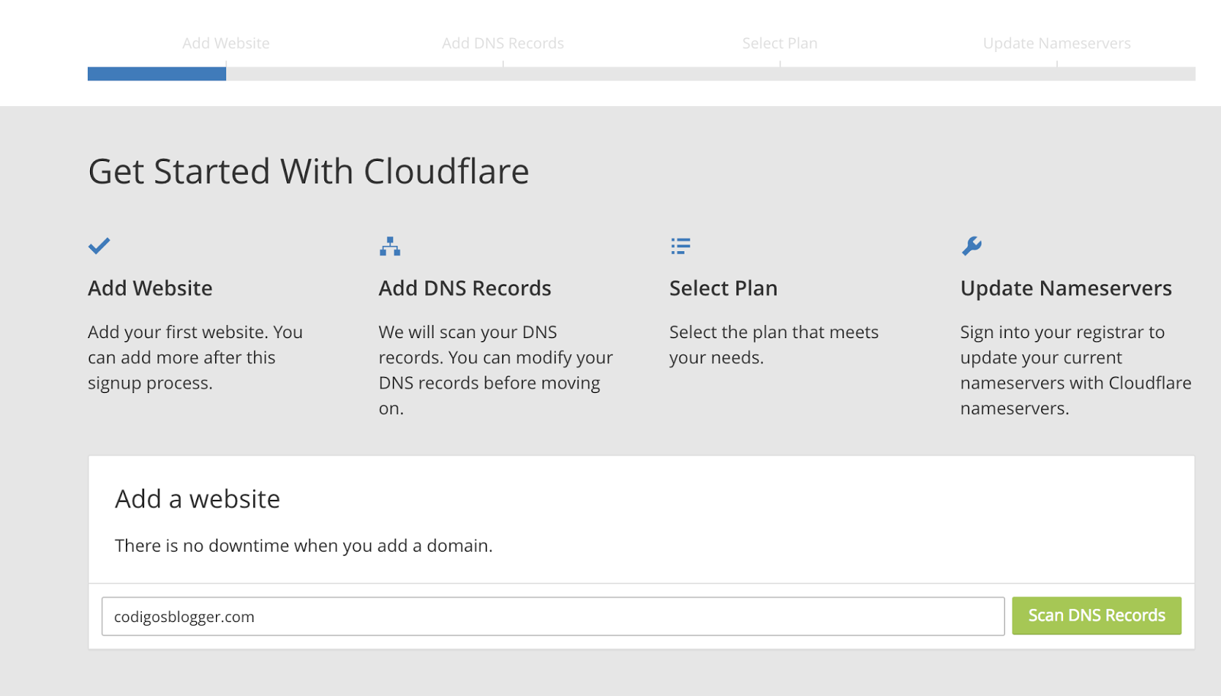Click the blue filled progress bar segment
1221x696 pixels.
(x=156, y=74)
